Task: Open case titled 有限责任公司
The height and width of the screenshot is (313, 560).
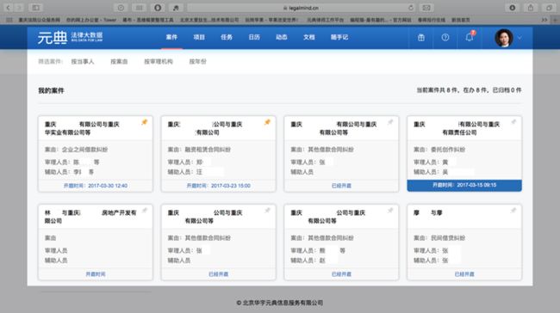Action: 457,128
